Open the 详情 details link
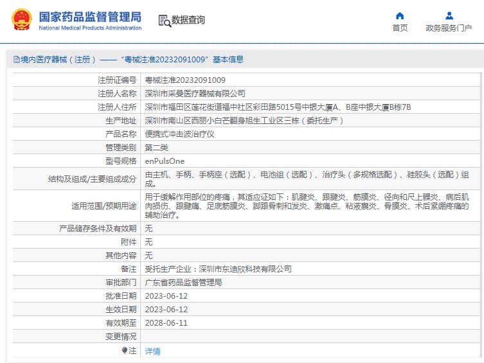Screen dimensions: 484x363 click(x=153, y=351)
